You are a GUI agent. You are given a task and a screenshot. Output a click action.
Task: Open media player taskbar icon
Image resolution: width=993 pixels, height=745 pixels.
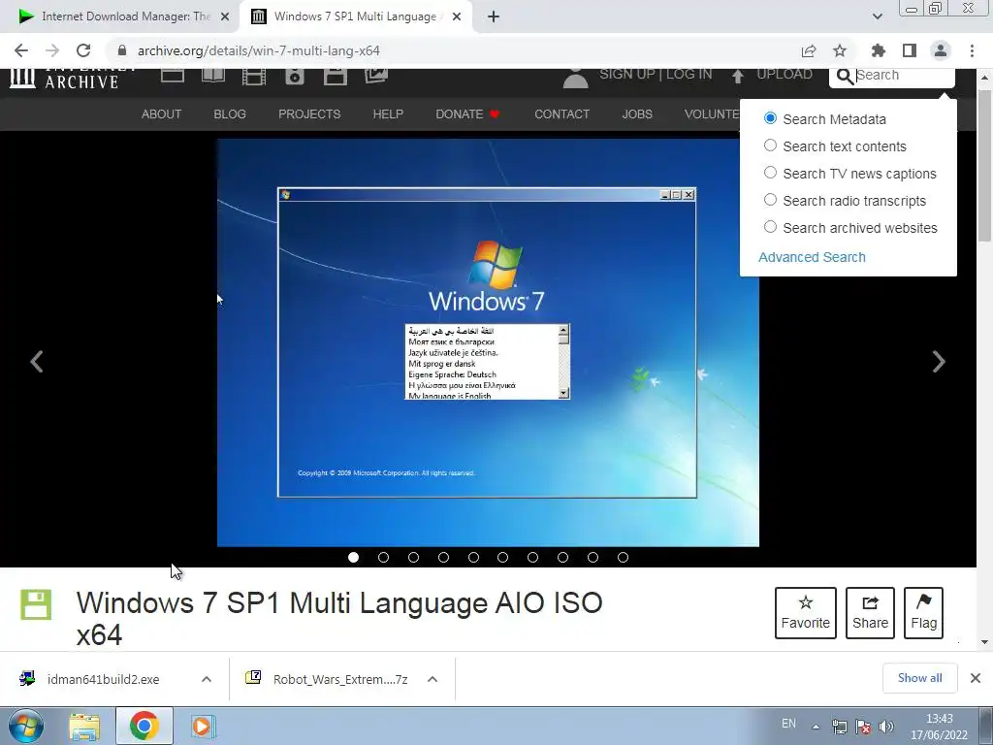click(x=204, y=726)
